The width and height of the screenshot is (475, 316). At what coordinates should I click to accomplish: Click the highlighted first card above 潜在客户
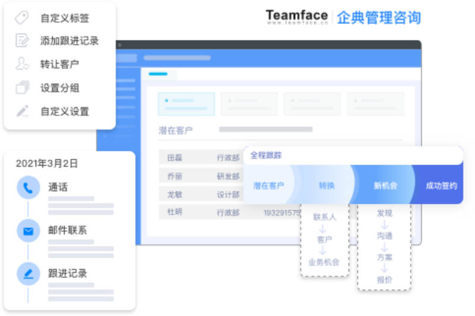click(186, 104)
